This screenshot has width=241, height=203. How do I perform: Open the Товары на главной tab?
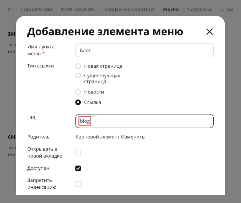point(128,9)
